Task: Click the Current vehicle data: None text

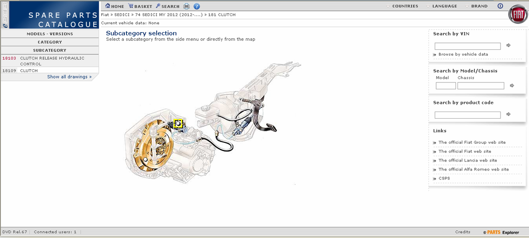Action: pos(130,23)
